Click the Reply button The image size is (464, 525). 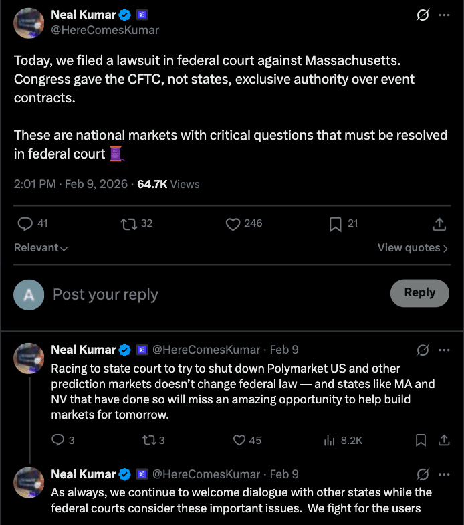click(x=419, y=293)
